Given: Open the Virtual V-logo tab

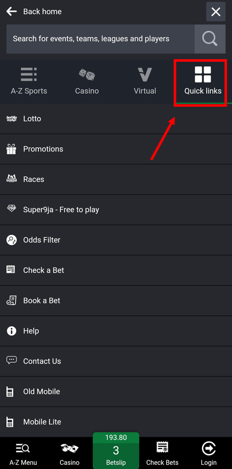Looking at the screenshot, I should click(x=145, y=75).
